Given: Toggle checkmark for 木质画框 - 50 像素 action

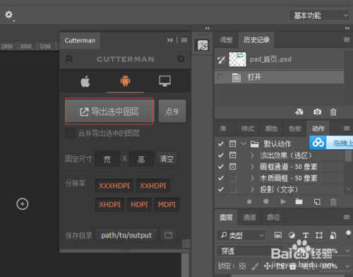Looking at the screenshot, I should pos(221,178).
